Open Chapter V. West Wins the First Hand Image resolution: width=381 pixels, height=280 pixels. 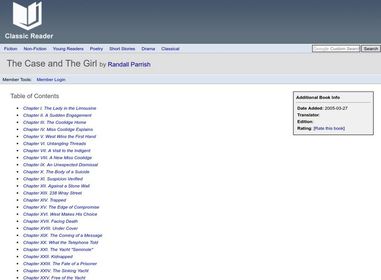[x=60, y=137]
